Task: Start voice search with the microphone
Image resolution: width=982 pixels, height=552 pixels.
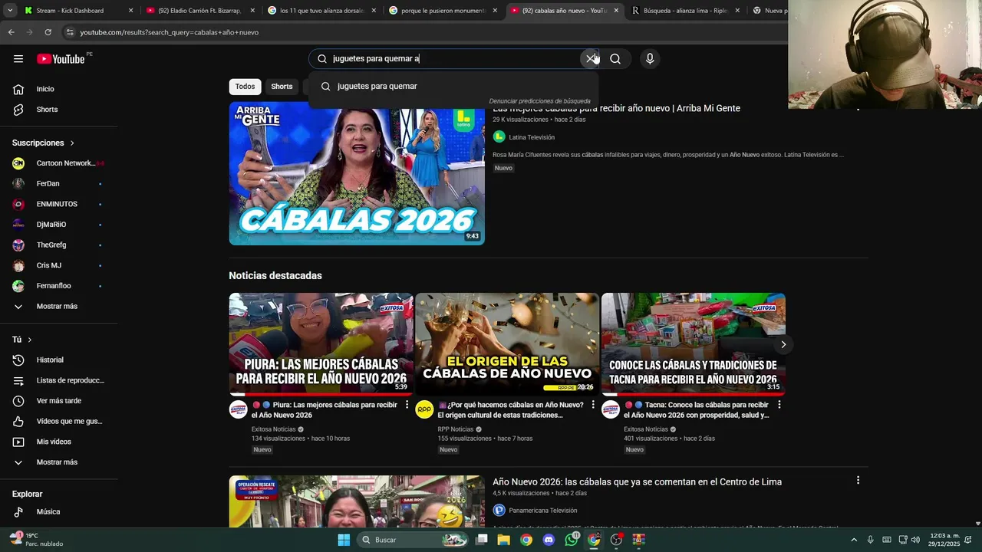Action: pyautogui.click(x=650, y=59)
